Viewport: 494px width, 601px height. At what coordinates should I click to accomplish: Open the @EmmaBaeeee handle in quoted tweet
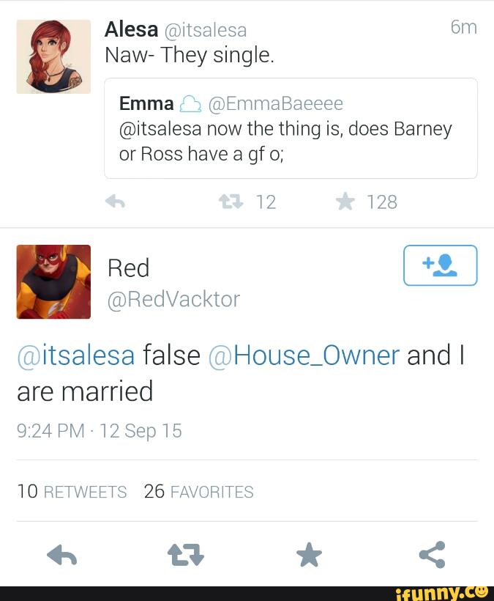click(276, 104)
